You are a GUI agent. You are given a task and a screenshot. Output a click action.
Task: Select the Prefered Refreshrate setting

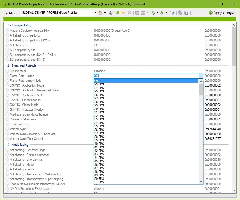tap(23, 119)
